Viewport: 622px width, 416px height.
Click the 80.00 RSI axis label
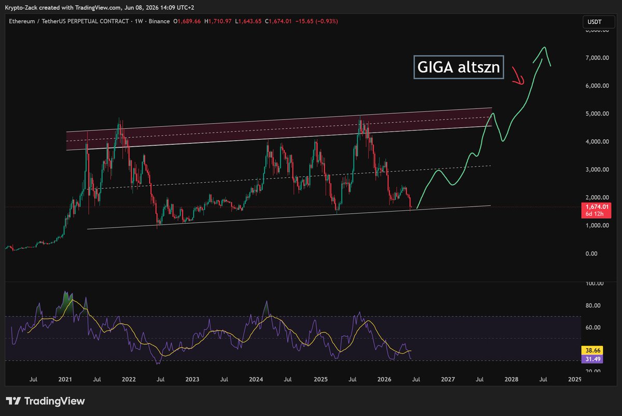[x=594, y=305]
